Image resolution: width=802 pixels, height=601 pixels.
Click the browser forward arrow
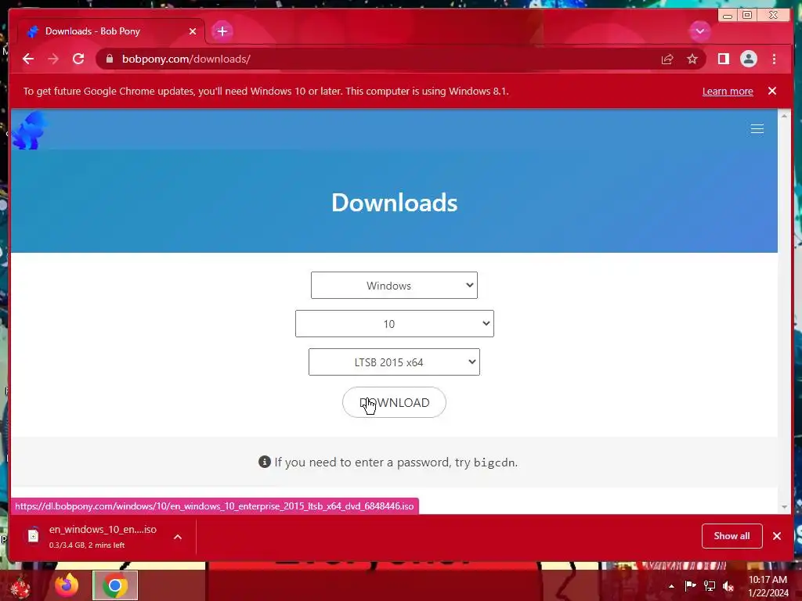click(53, 59)
